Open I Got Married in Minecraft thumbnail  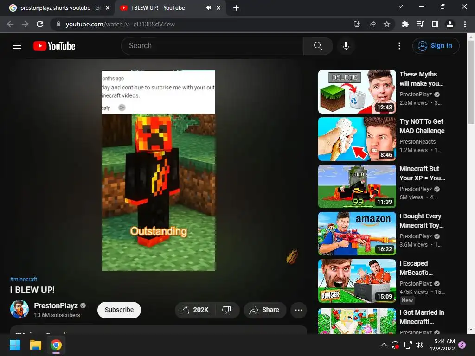click(357, 321)
